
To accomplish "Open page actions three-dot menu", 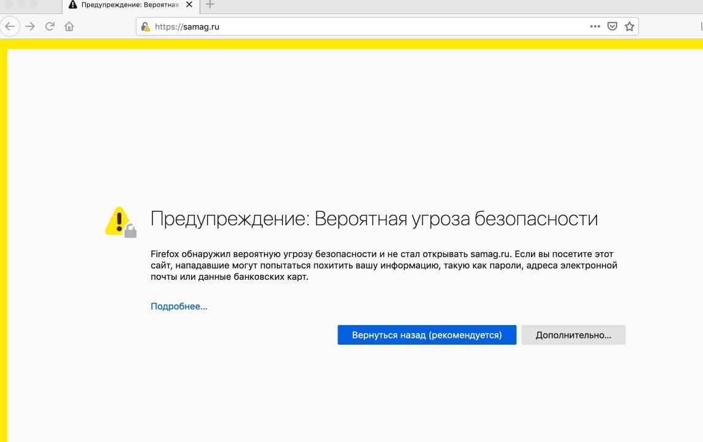I will click(x=595, y=26).
